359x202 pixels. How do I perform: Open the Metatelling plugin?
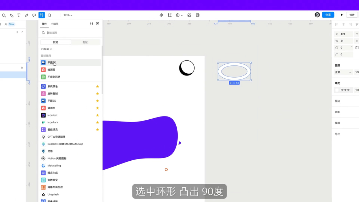click(x=70, y=166)
